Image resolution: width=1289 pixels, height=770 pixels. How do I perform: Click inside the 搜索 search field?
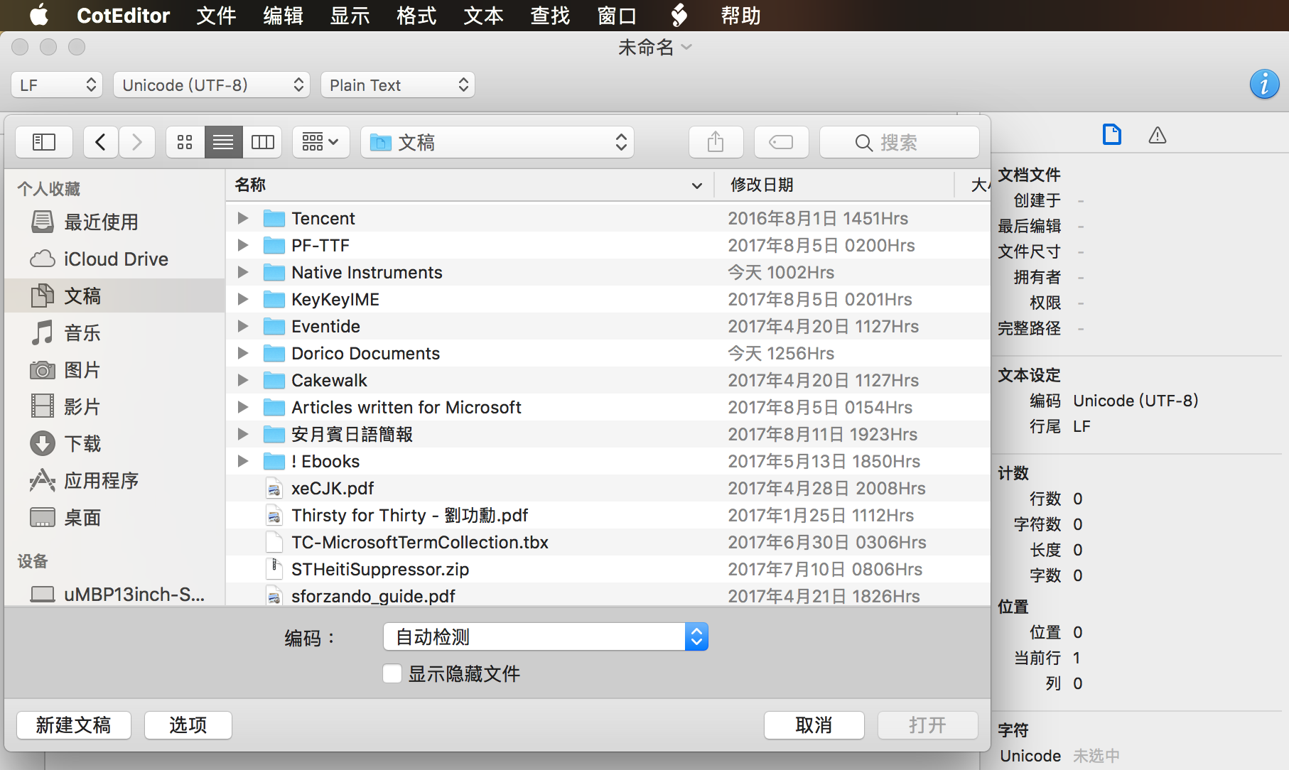[899, 141]
